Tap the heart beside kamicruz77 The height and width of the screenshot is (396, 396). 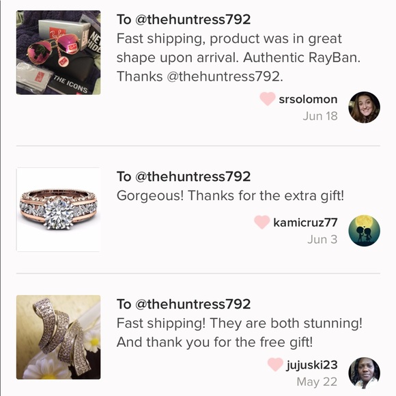click(x=262, y=223)
